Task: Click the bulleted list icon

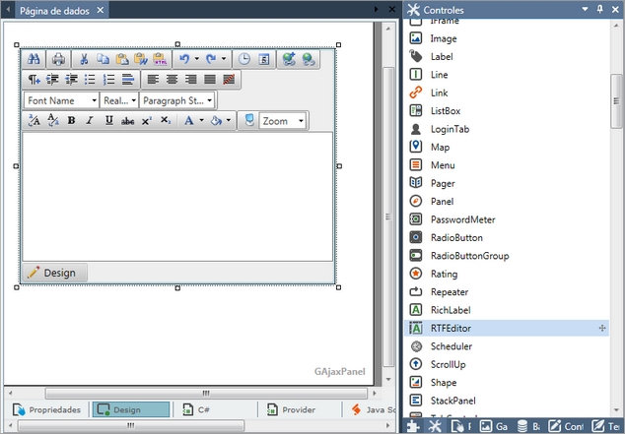Action: [90, 80]
